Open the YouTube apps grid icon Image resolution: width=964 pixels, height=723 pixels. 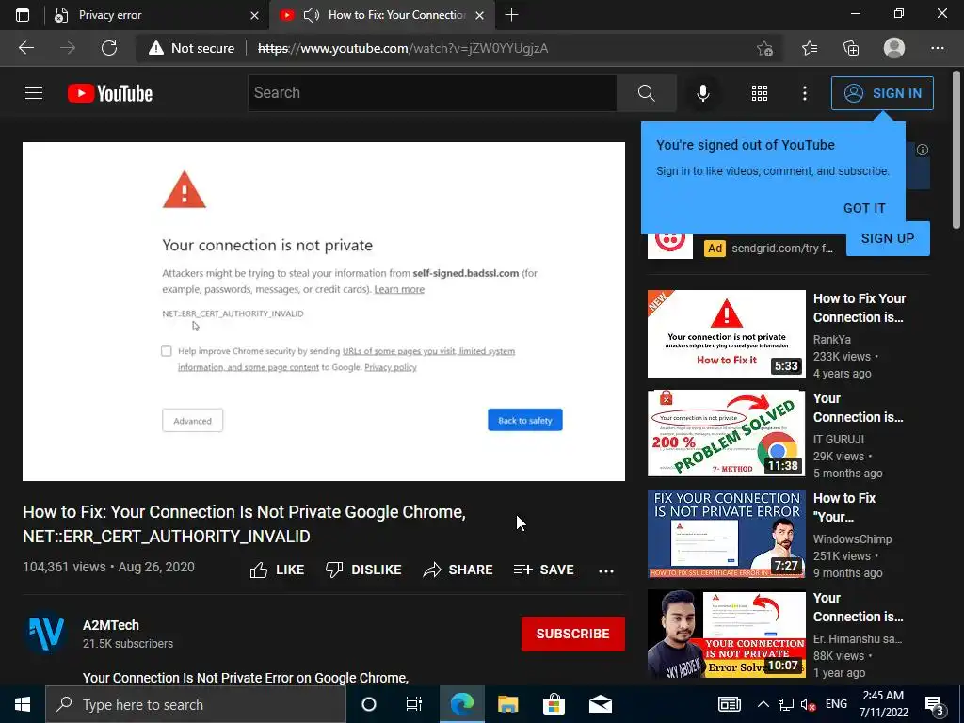tap(760, 93)
